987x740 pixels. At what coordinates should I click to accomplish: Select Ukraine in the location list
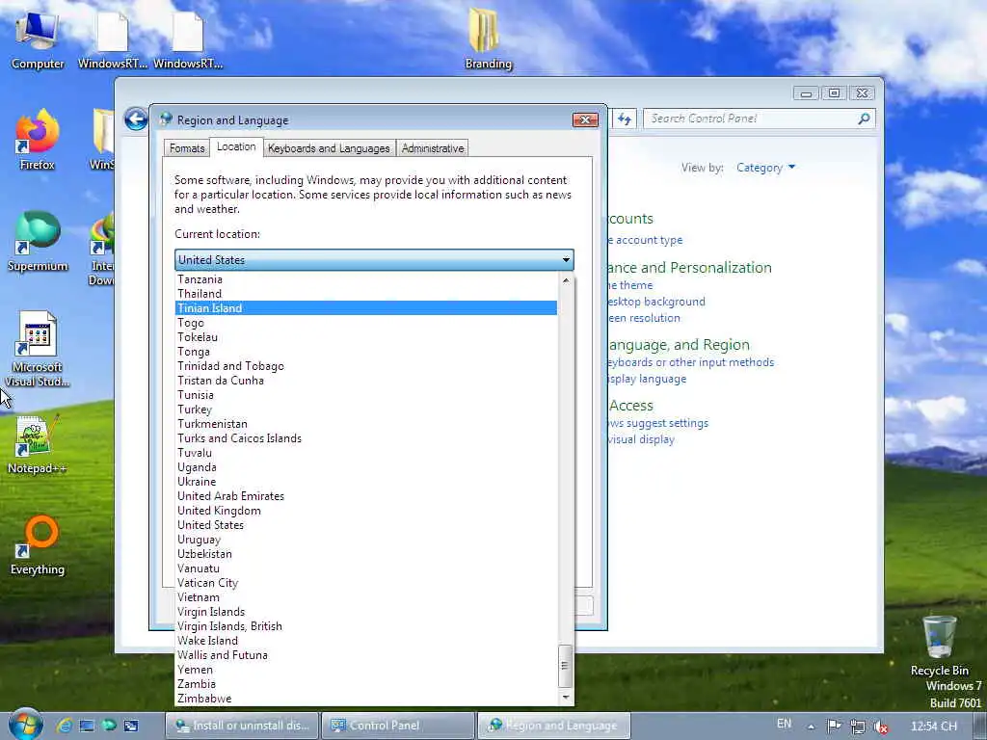click(365, 482)
